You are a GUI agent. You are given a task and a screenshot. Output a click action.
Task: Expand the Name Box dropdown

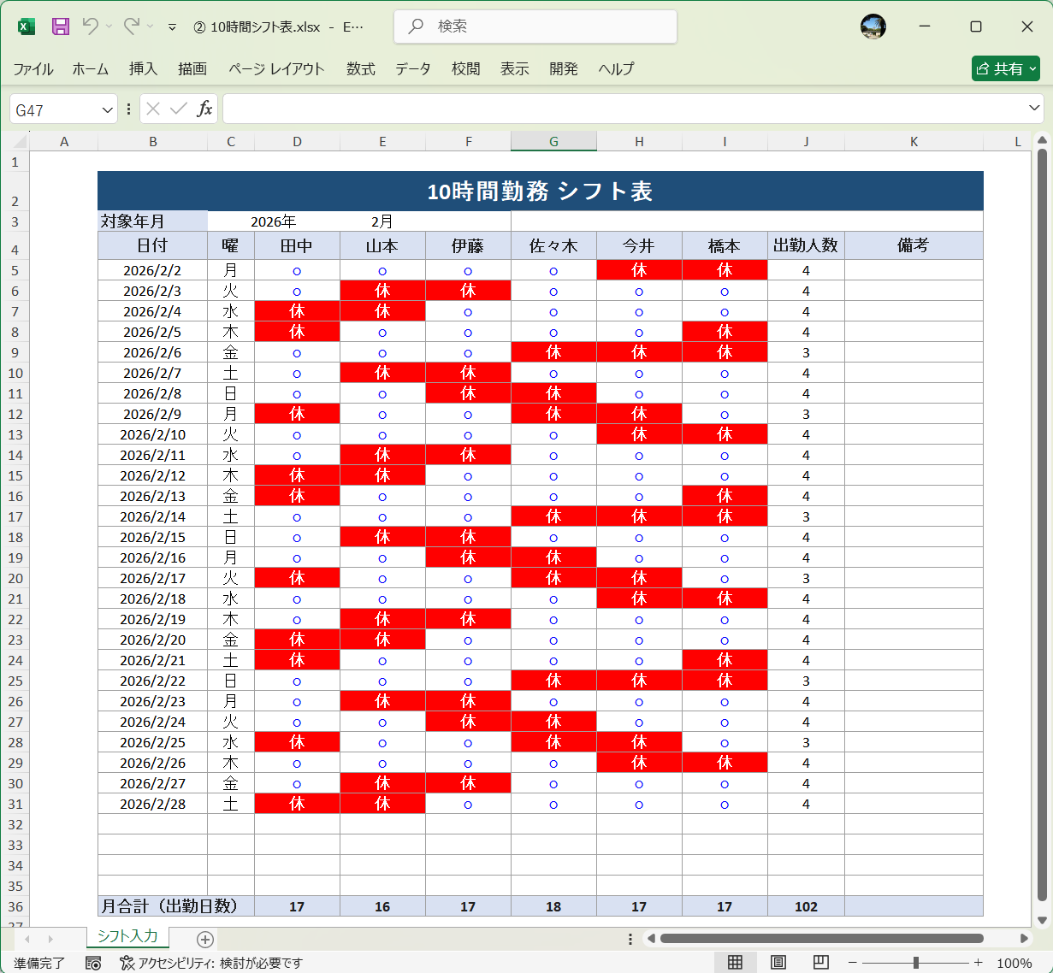(105, 109)
